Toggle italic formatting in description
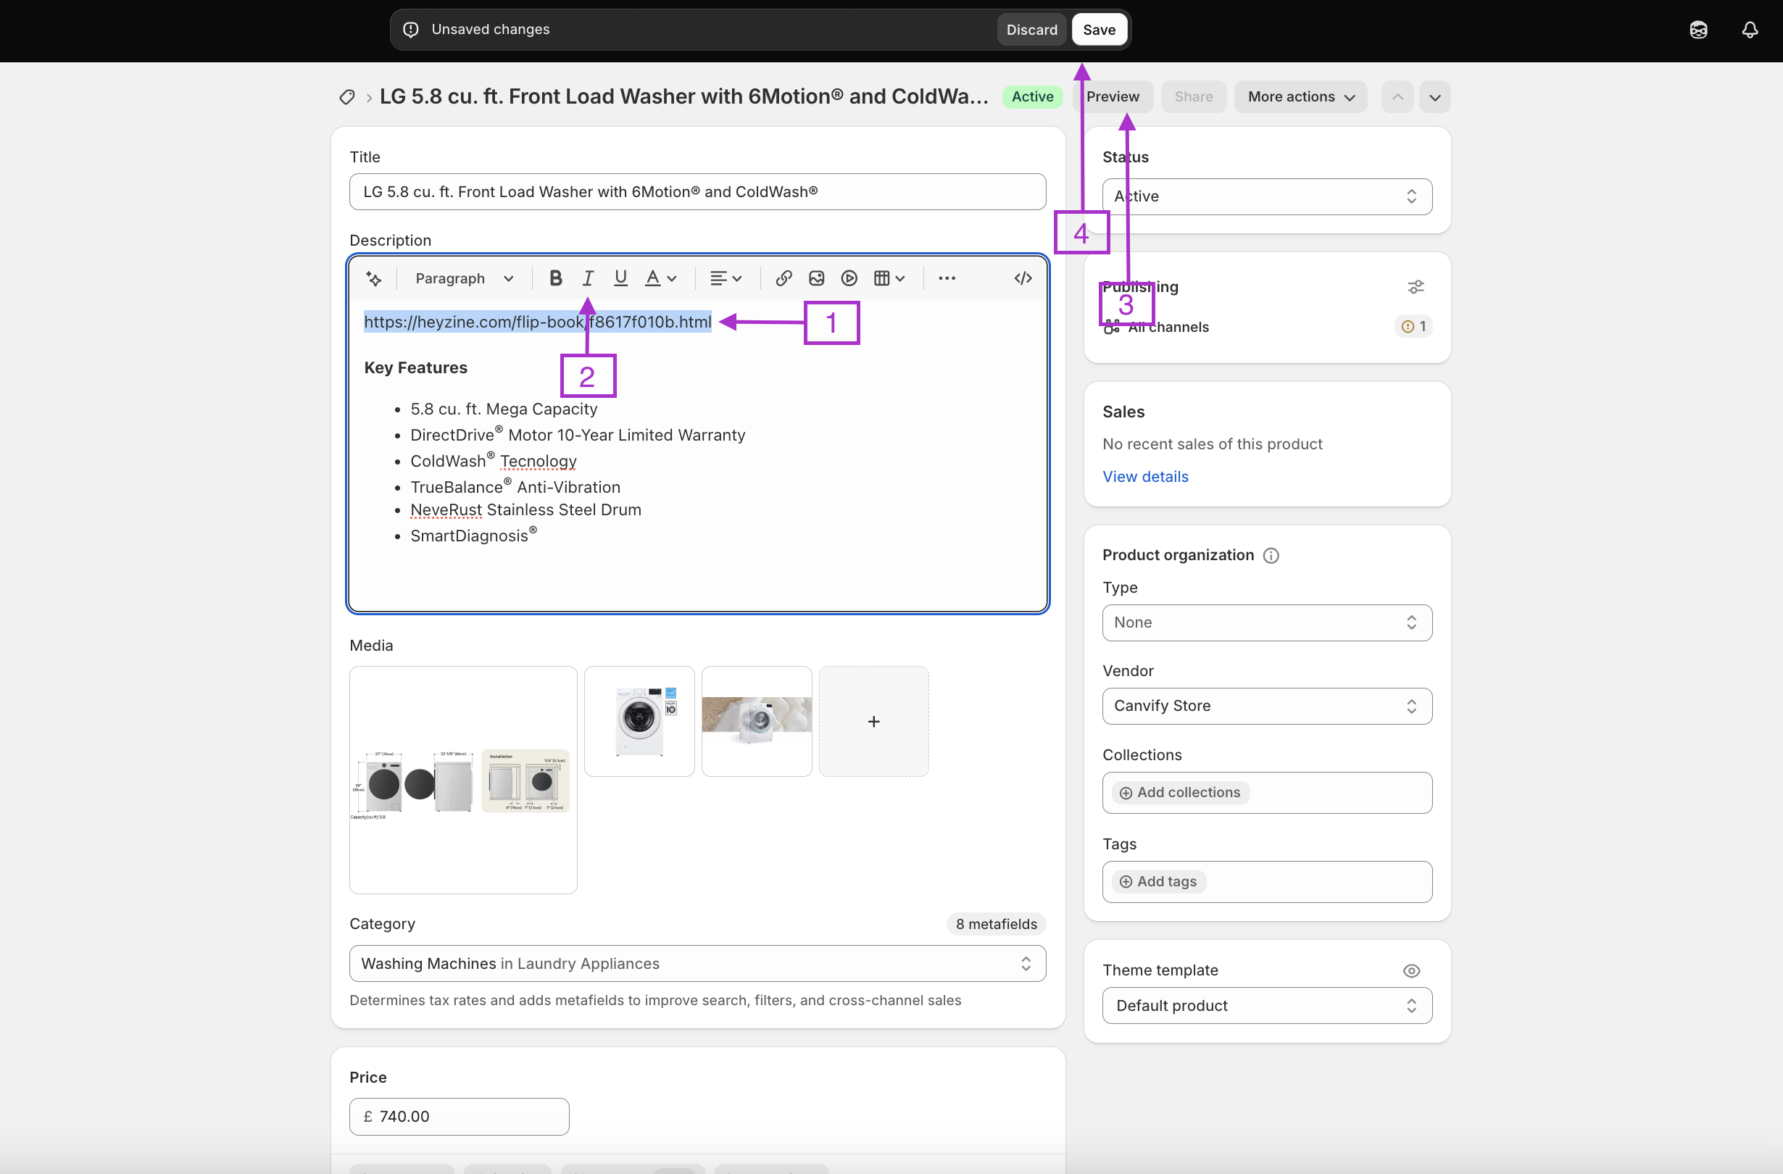Viewport: 1783px width, 1174px height. point(588,278)
